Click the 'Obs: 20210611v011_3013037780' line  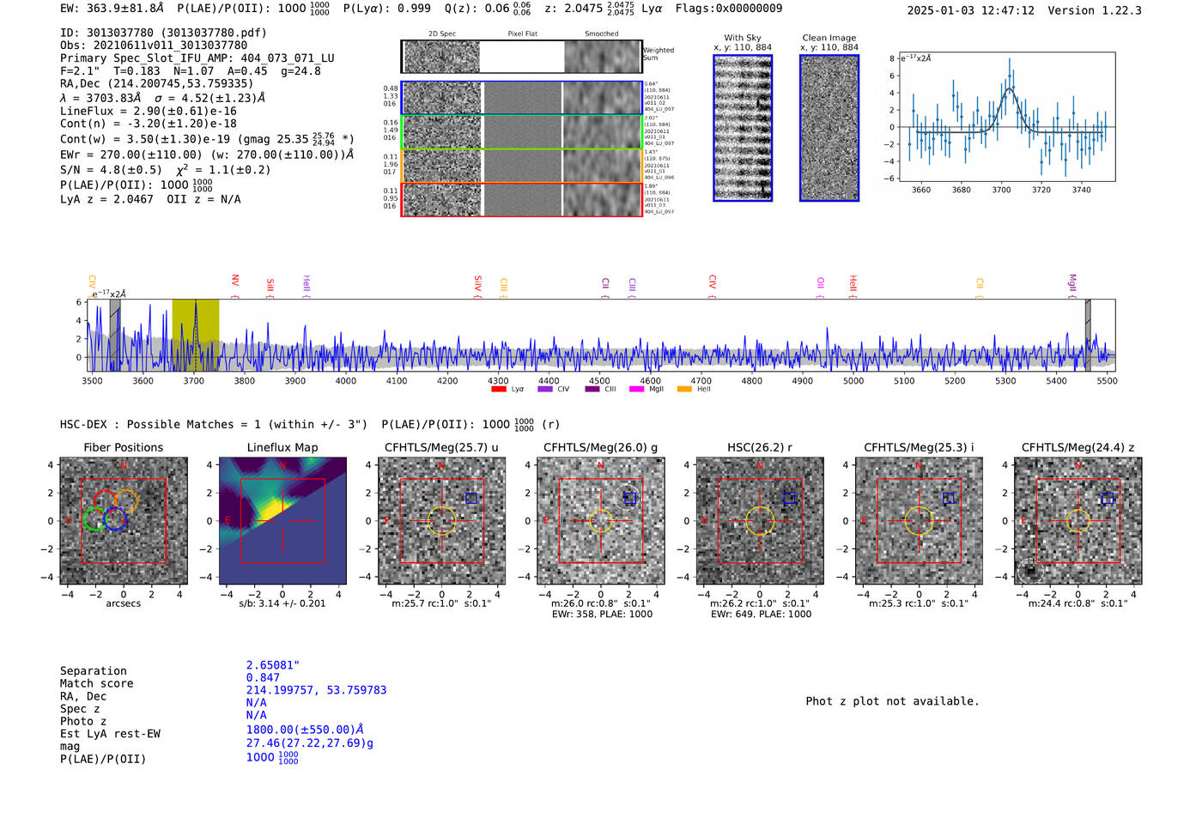tap(154, 45)
